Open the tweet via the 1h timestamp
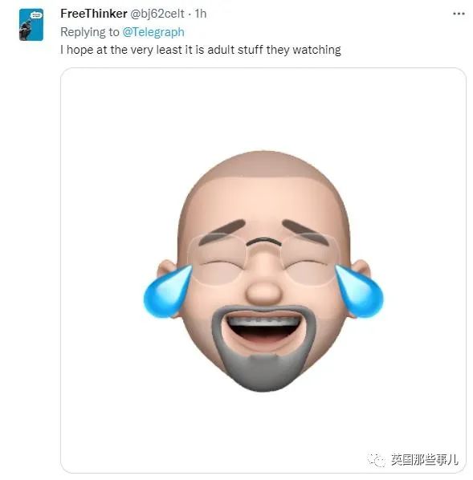The width and height of the screenshot is (473, 480). (x=201, y=14)
